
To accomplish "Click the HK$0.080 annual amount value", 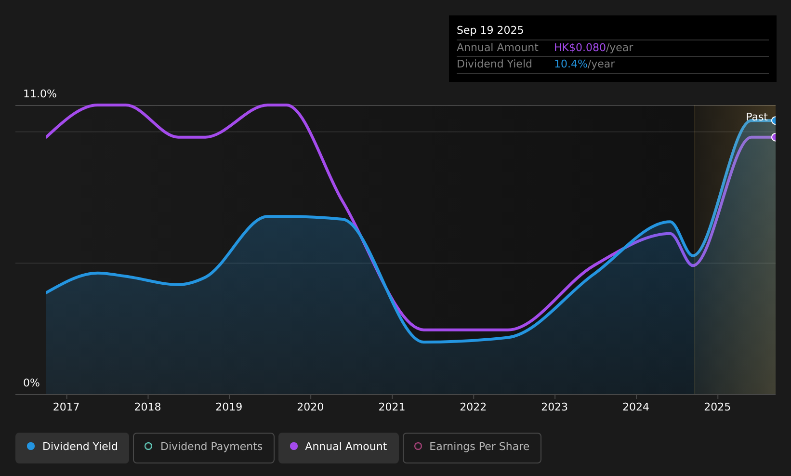I will pyautogui.click(x=580, y=48).
